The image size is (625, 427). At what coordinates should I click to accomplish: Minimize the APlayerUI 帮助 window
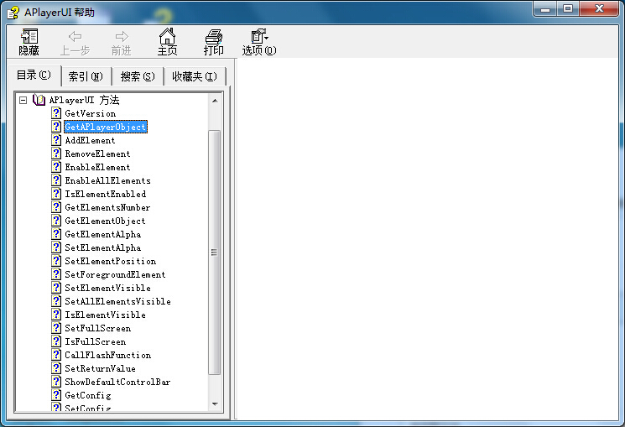tap(545, 8)
